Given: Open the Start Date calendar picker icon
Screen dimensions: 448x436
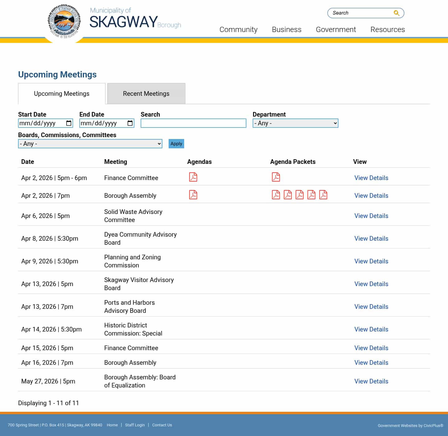Looking at the screenshot, I should [68, 123].
